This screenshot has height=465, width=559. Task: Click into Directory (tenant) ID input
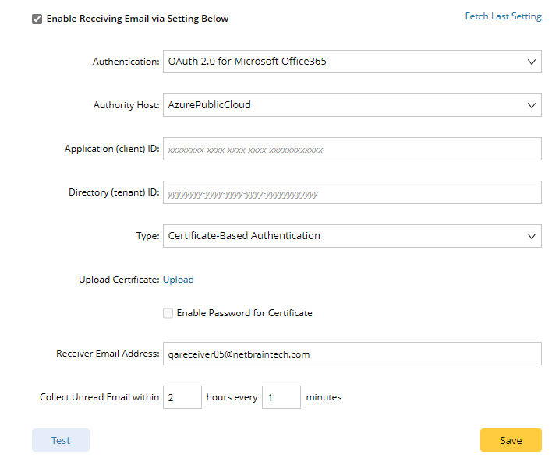[352, 192]
